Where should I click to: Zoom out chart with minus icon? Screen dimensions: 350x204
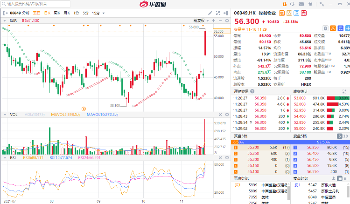point(220,20)
